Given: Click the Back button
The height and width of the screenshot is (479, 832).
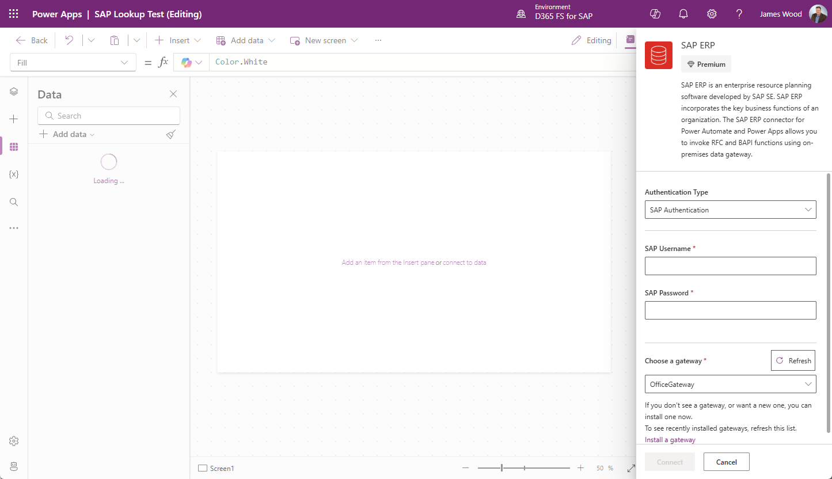Looking at the screenshot, I should pyautogui.click(x=32, y=40).
